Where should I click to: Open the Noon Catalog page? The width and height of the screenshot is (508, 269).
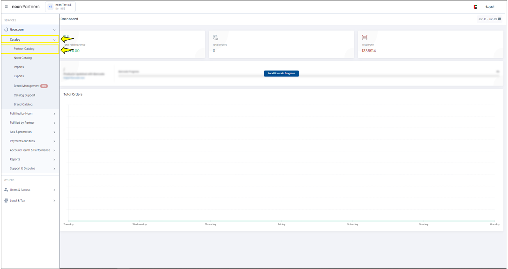(23, 58)
